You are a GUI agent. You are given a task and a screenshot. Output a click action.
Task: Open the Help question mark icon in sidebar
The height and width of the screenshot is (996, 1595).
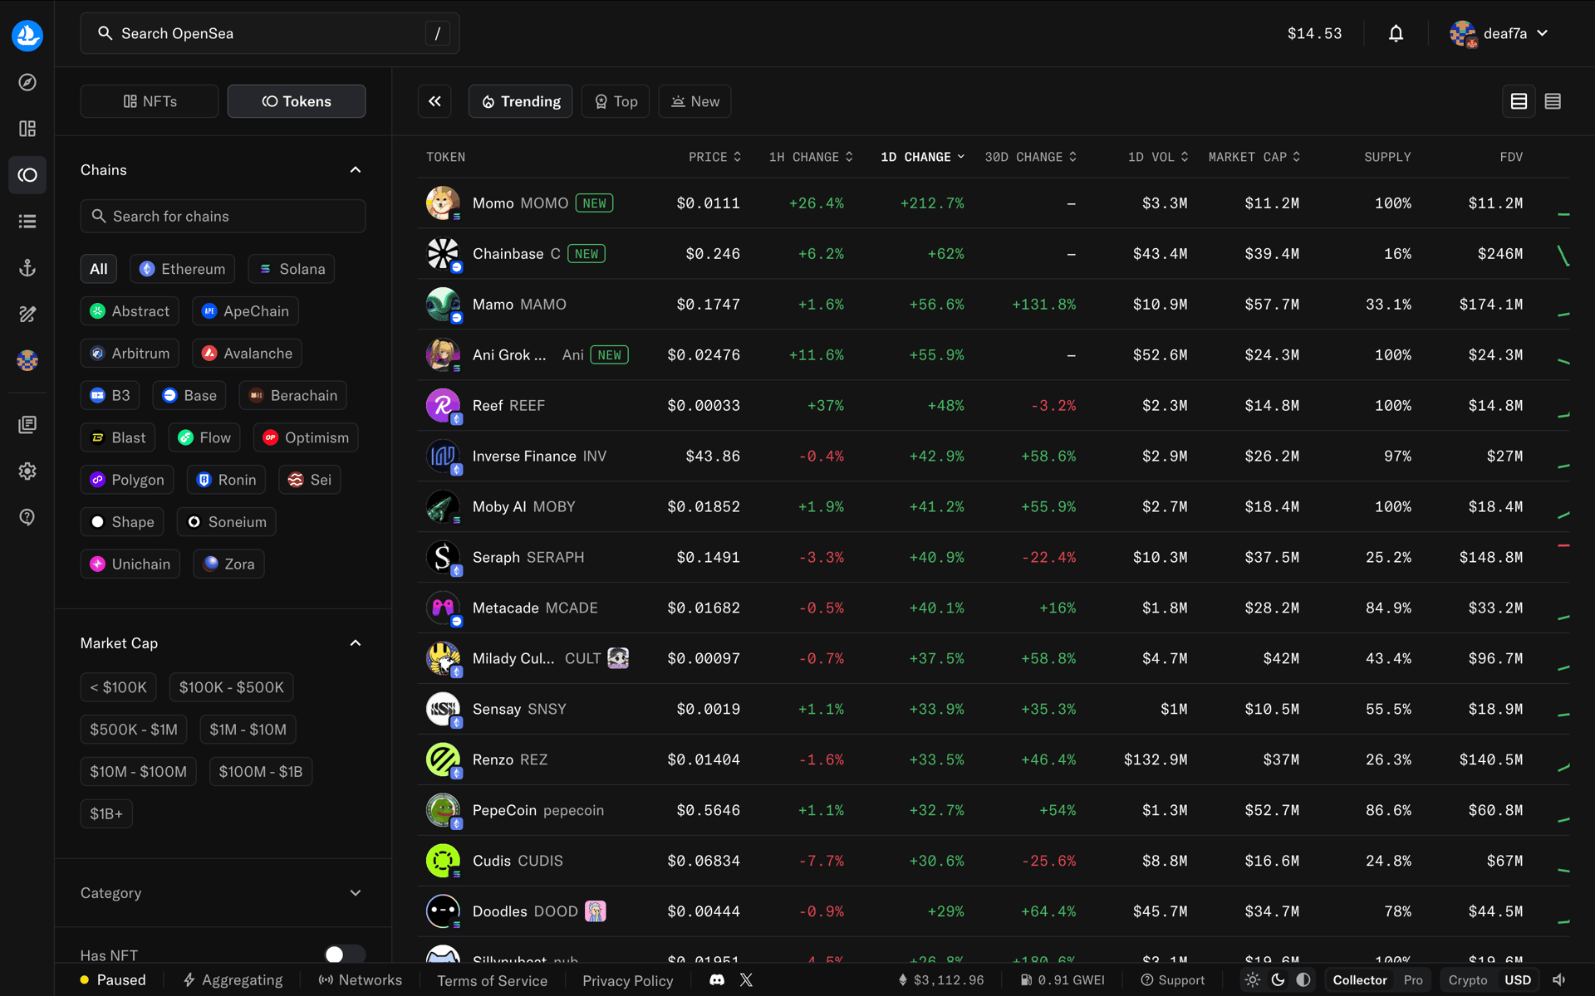click(27, 517)
